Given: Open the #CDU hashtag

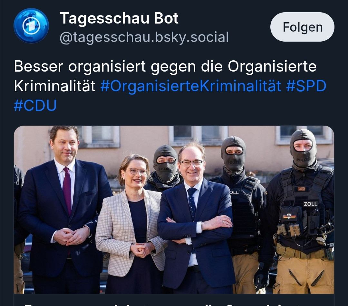Looking at the screenshot, I should (x=35, y=105).
